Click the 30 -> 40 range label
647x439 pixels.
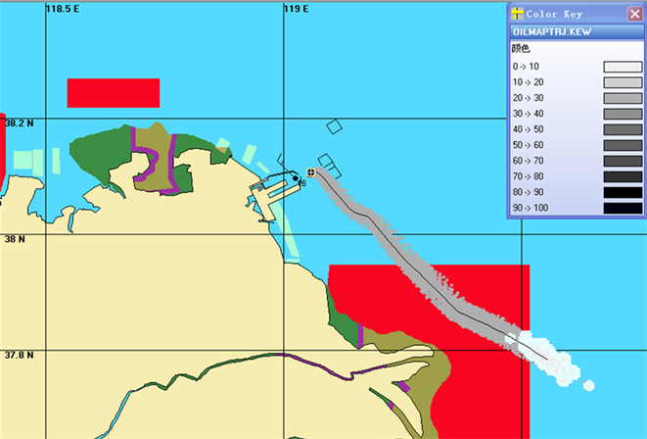tap(527, 114)
